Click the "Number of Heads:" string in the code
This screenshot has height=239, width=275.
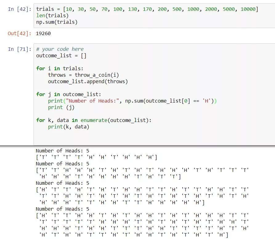pyautogui.click(x=92, y=101)
